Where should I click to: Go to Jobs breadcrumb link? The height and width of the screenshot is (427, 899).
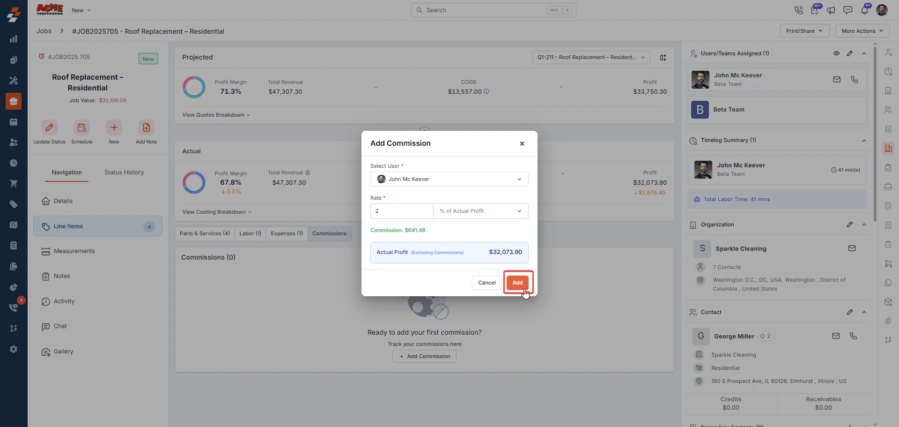[x=44, y=31]
